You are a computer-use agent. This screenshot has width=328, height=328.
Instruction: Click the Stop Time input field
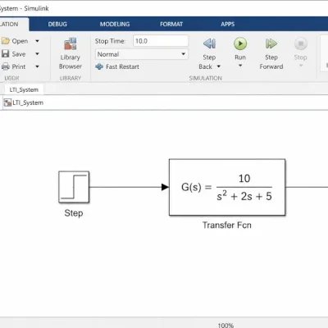pyautogui.click(x=161, y=41)
